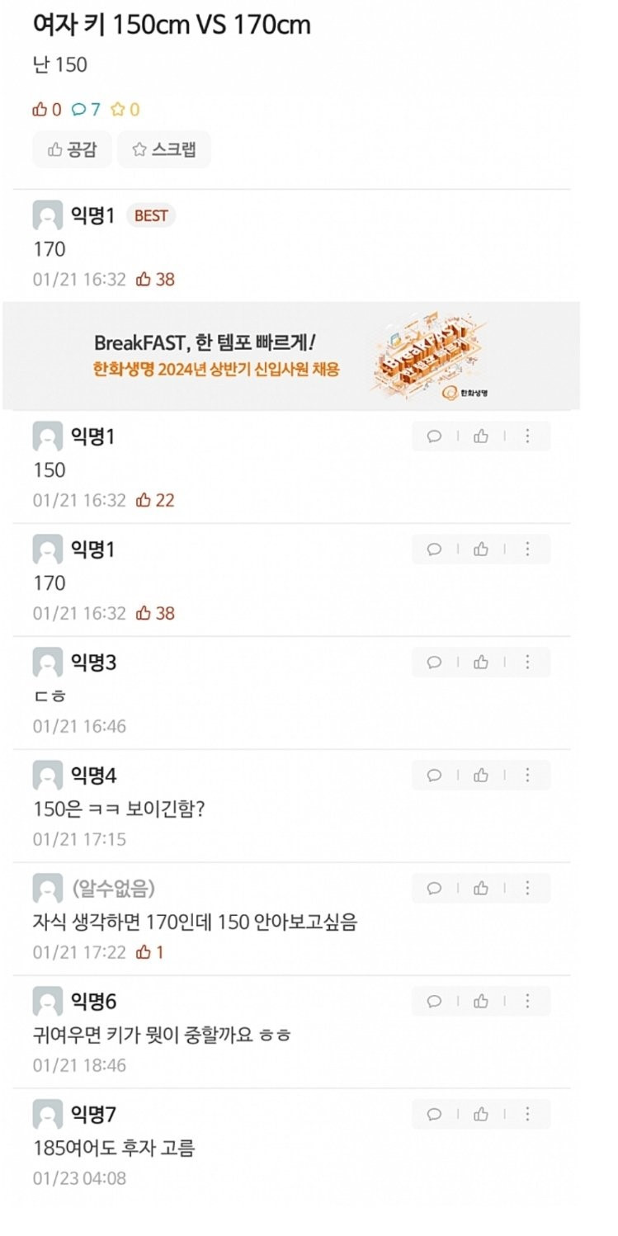
Task: Open the more menu on 익명6's comment
Action: click(x=527, y=1002)
